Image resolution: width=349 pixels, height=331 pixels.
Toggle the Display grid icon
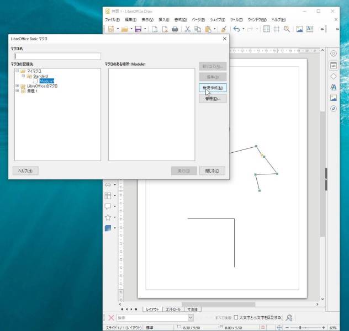click(x=266, y=29)
